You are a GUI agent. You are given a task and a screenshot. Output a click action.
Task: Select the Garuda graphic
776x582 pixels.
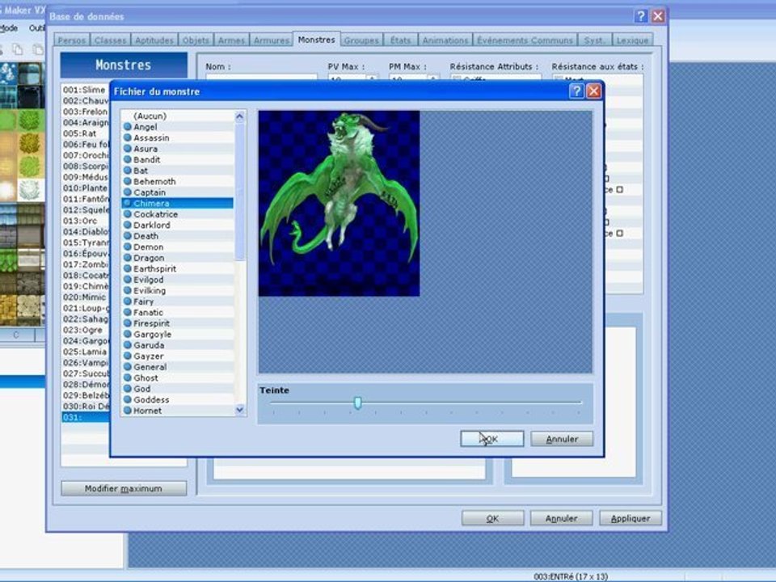coord(178,345)
